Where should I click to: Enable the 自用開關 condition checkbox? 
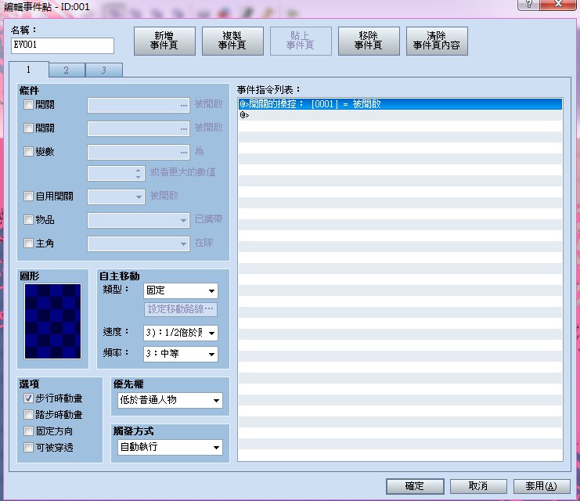[x=28, y=196]
